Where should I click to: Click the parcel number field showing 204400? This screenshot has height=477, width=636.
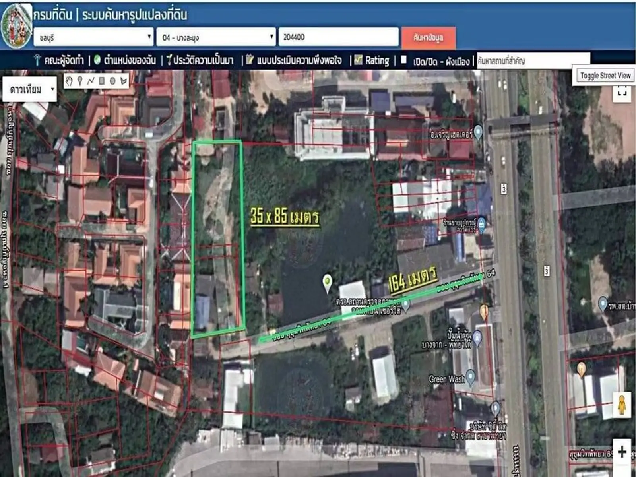click(x=339, y=37)
